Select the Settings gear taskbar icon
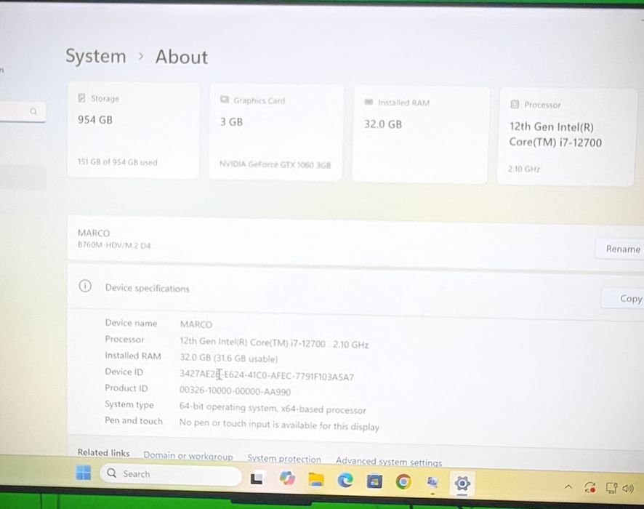 point(462,484)
